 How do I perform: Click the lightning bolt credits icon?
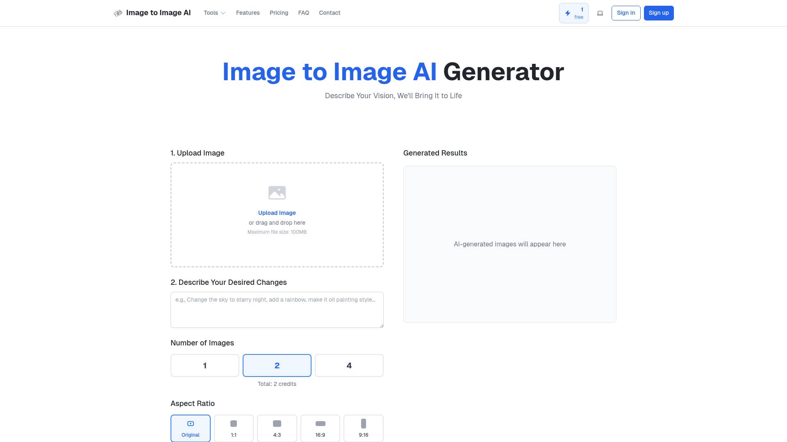tap(568, 13)
